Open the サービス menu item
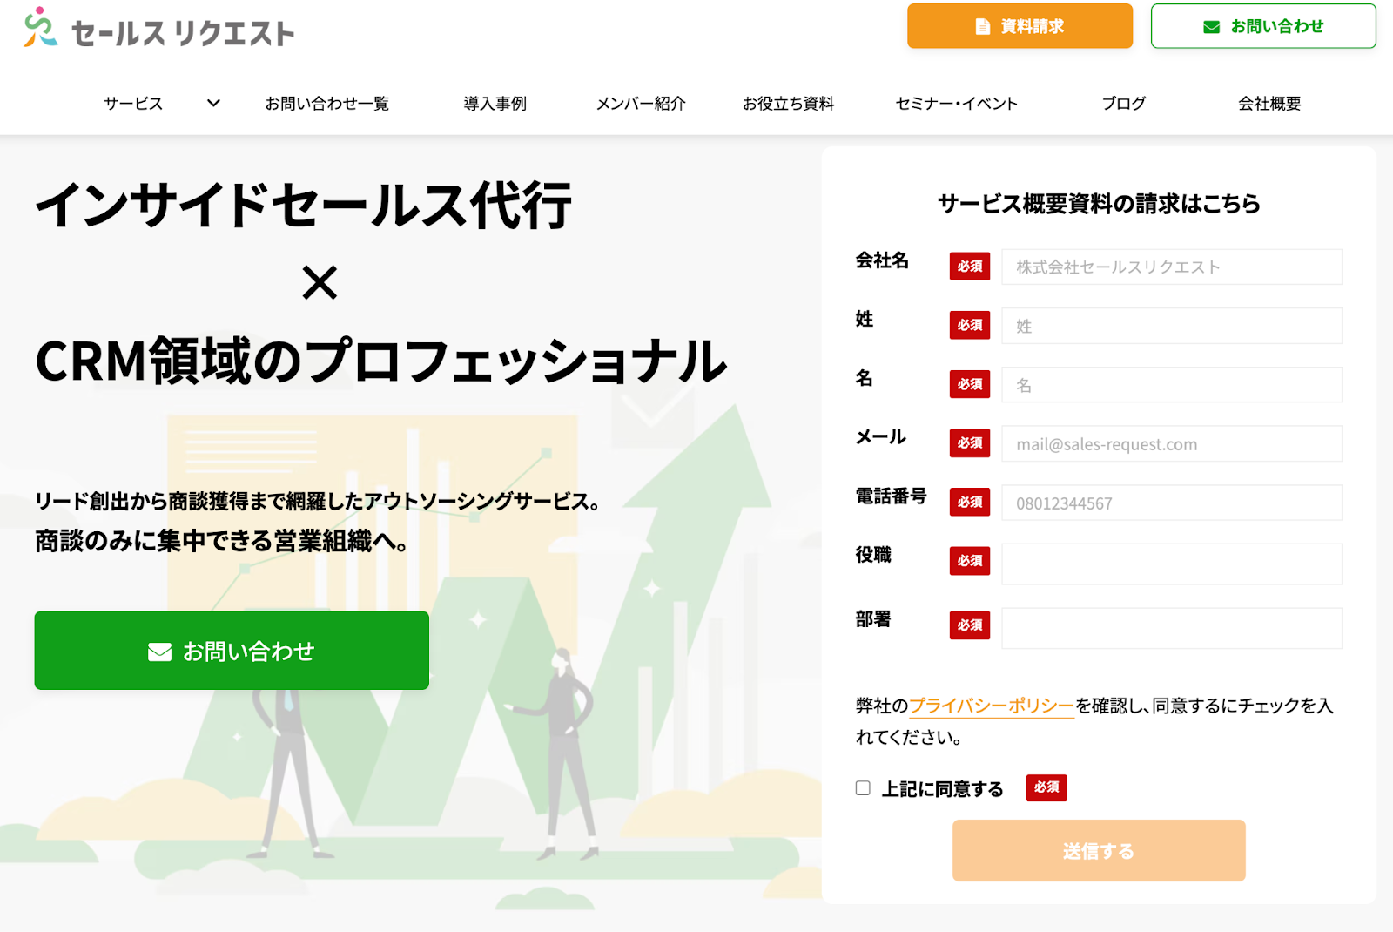This screenshot has width=1393, height=932. pyautogui.click(x=133, y=104)
